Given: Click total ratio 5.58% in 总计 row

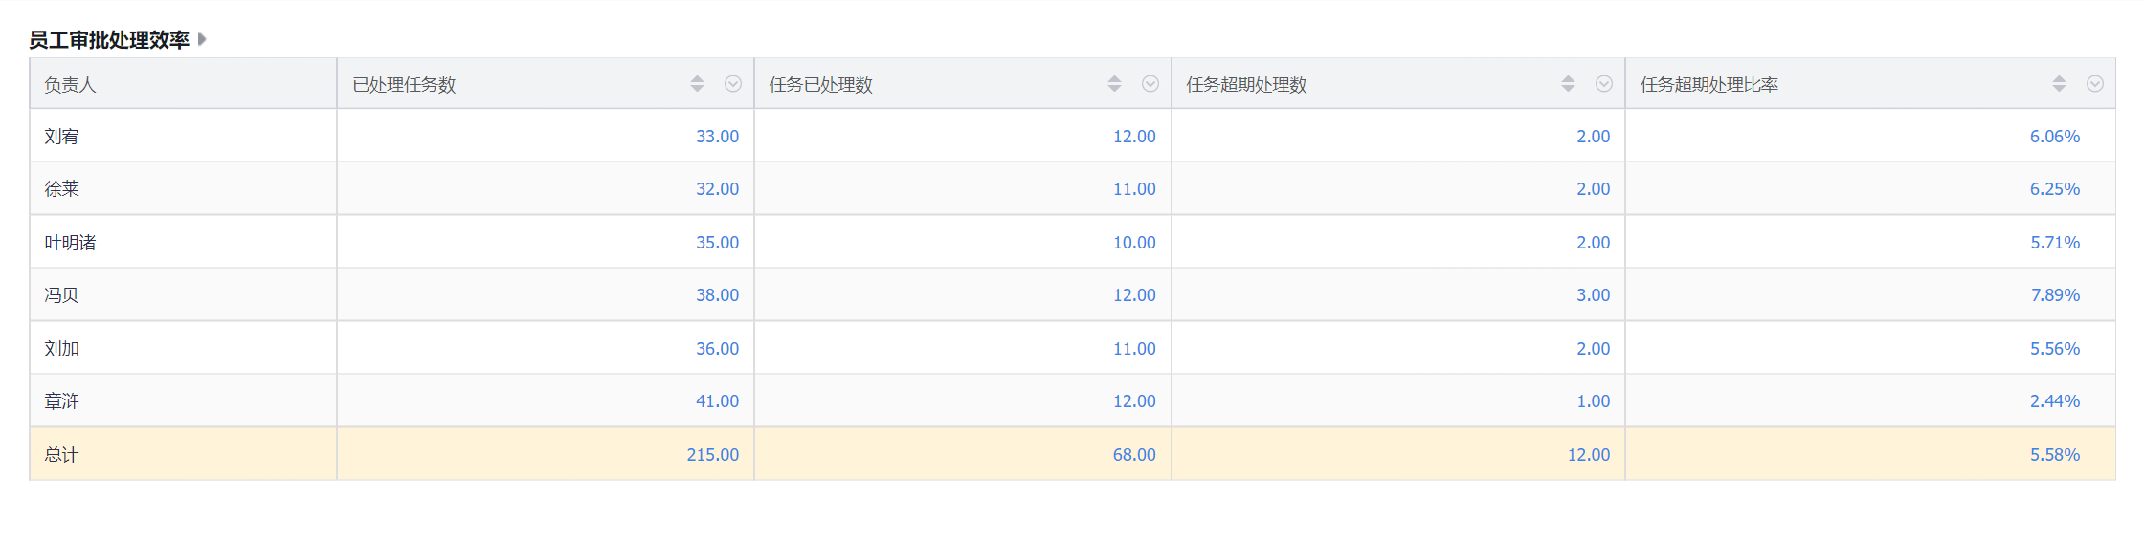Looking at the screenshot, I should (x=2055, y=455).
